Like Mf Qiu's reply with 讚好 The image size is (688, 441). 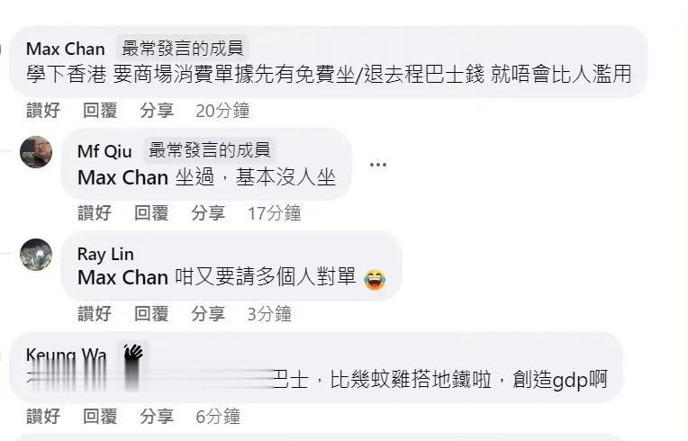tap(95, 213)
